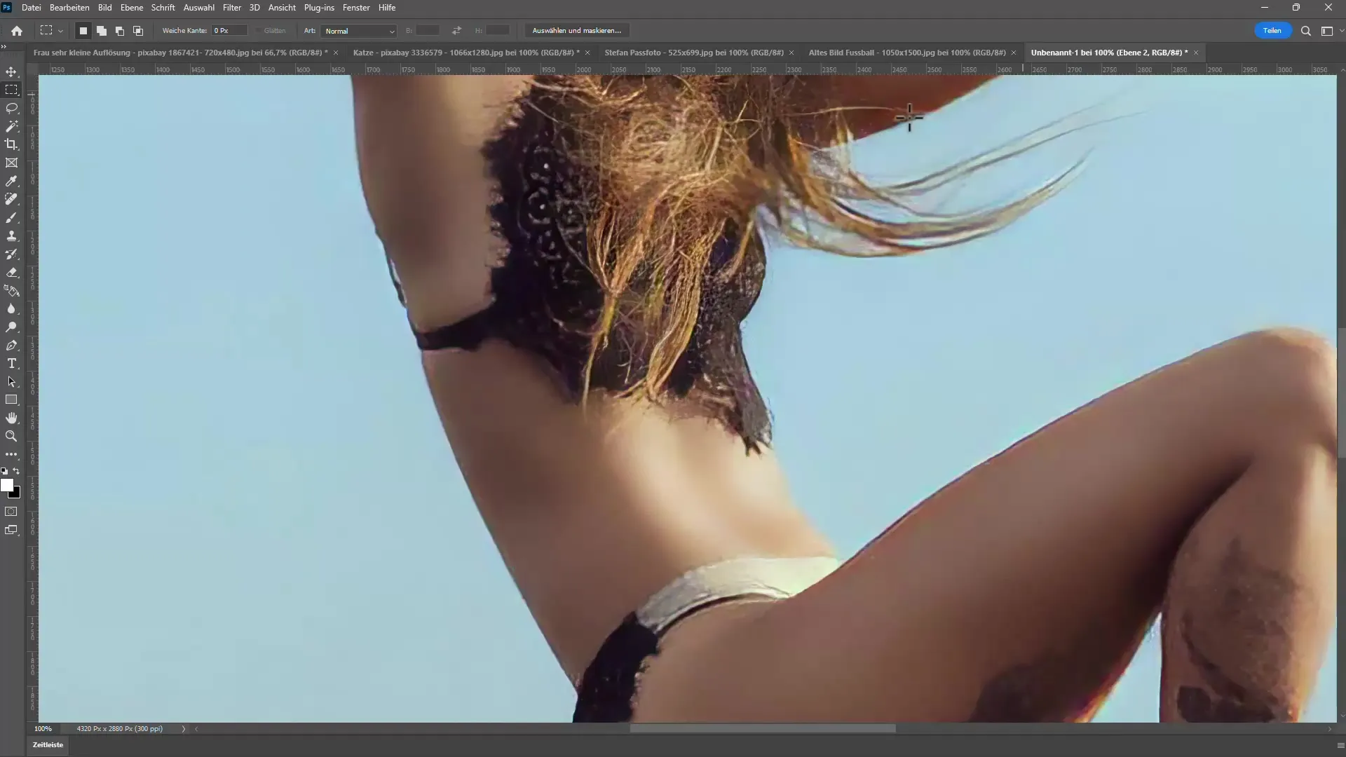Click Teilen button
Screen dimensions: 1346x757
[1273, 31]
